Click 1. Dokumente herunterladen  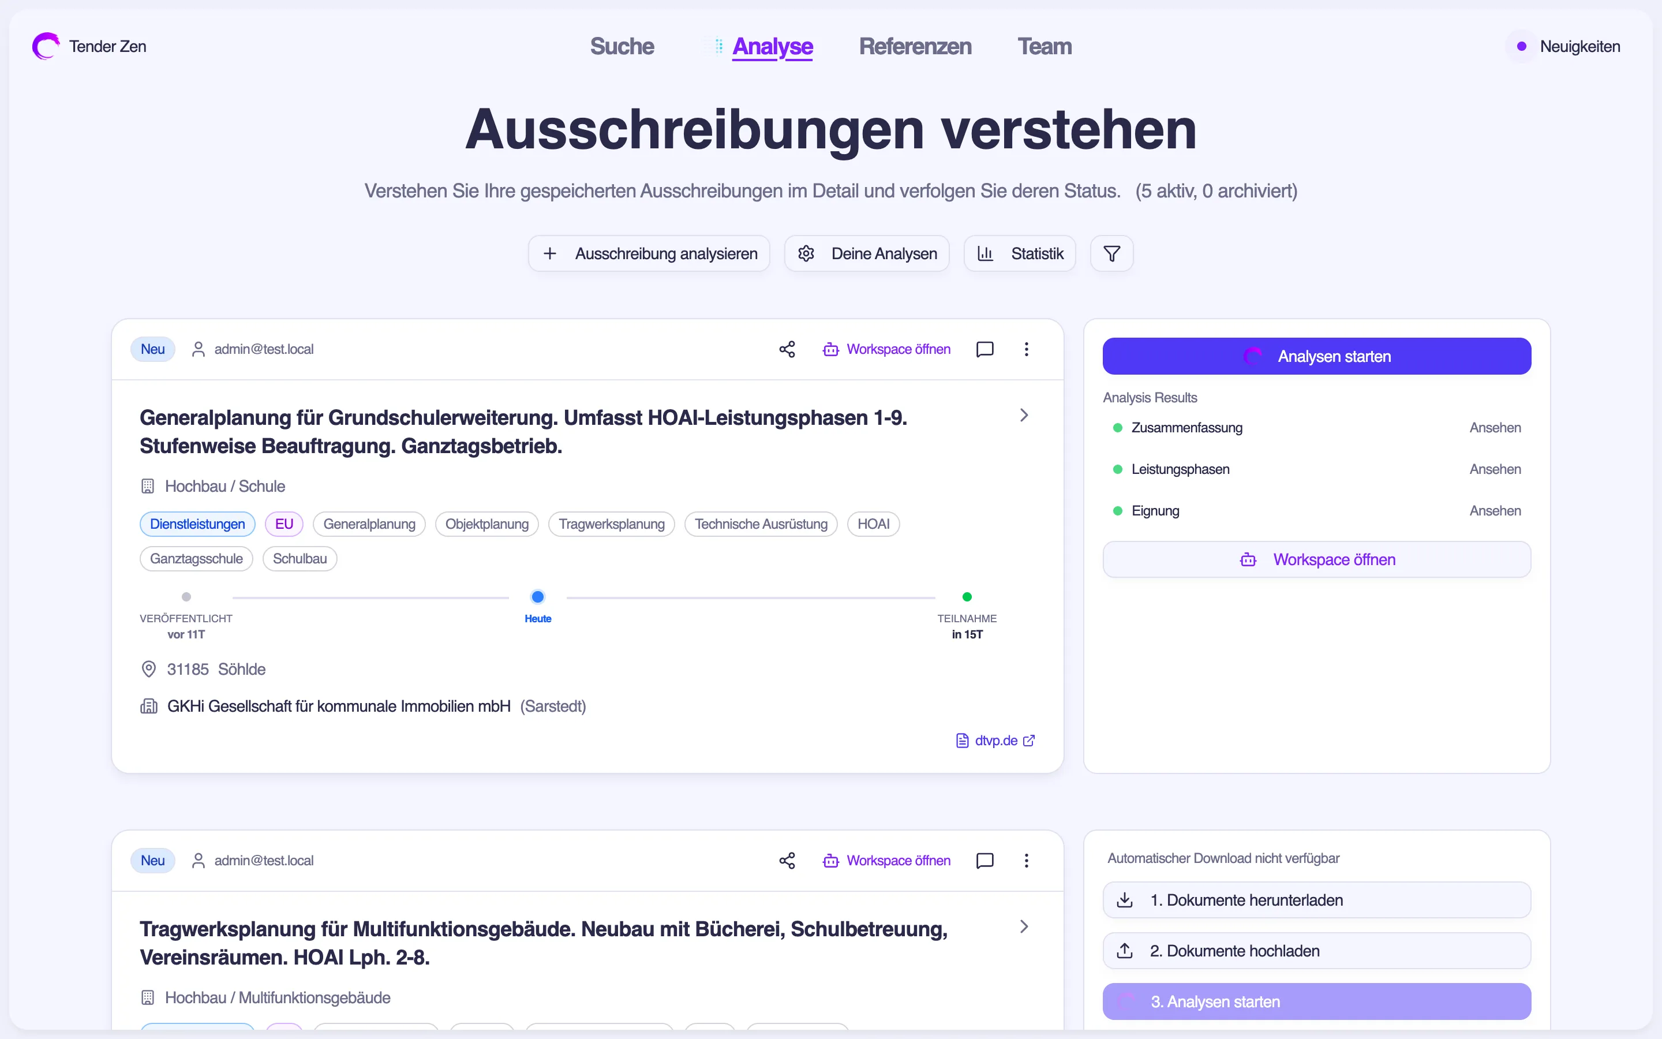pyautogui.click(x=1316, y=900)
